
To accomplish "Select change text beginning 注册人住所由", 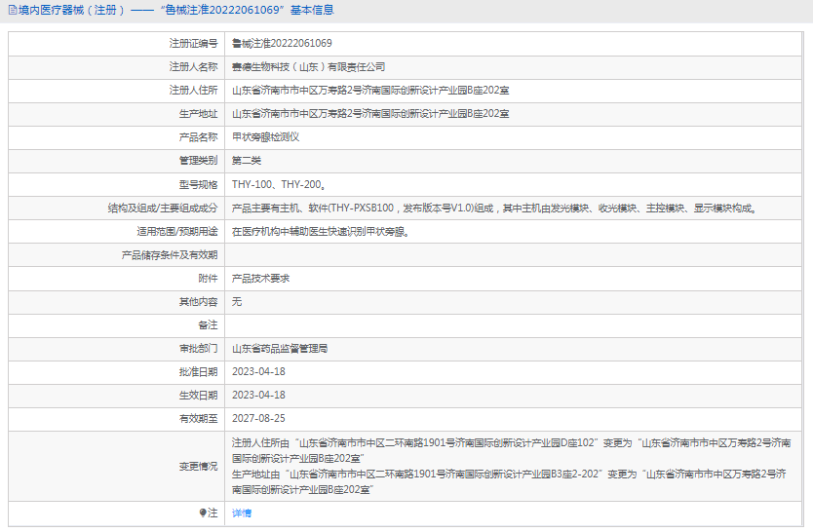I will coord(511,451).
